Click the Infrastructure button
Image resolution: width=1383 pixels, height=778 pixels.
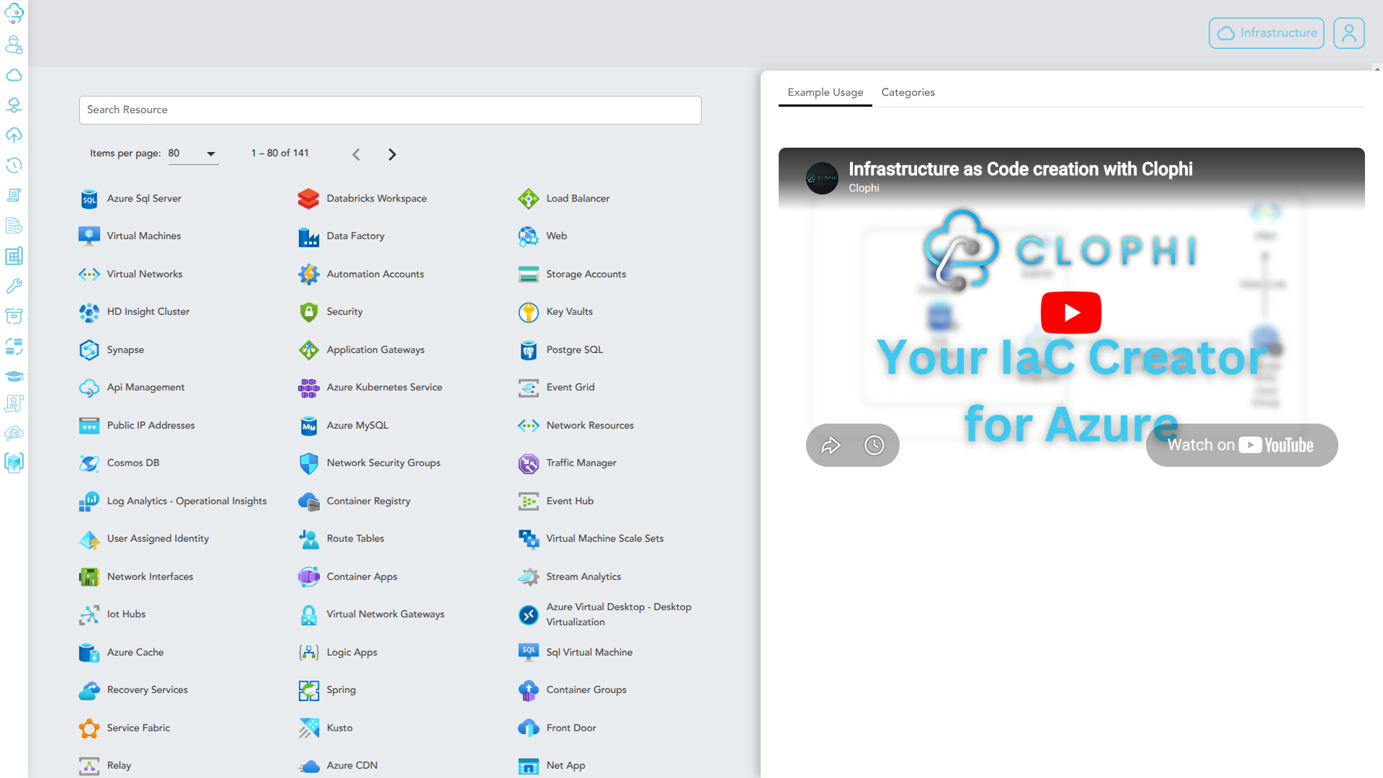coord(1266,33)
